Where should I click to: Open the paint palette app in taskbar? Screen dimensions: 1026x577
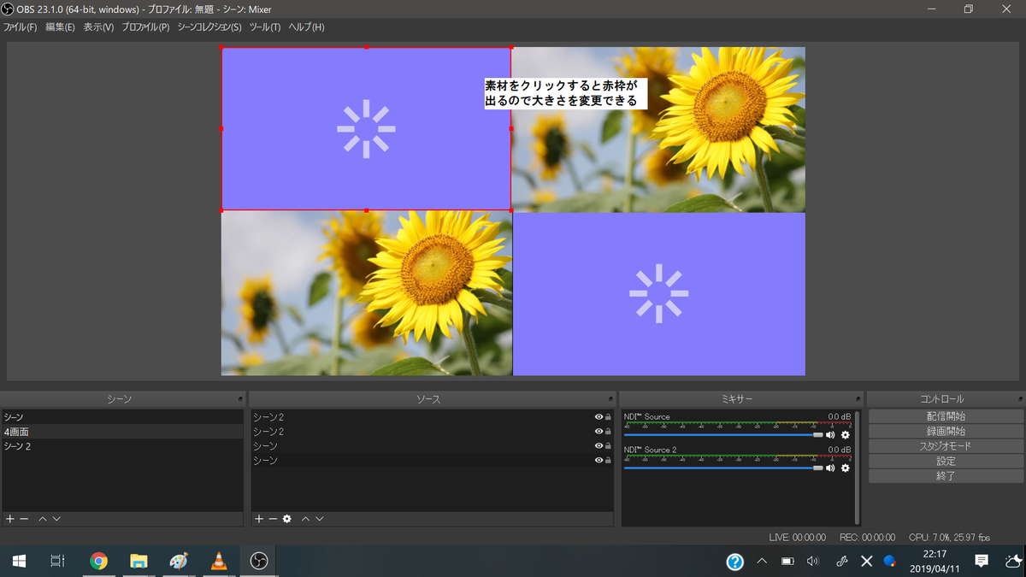coord(179,561)
